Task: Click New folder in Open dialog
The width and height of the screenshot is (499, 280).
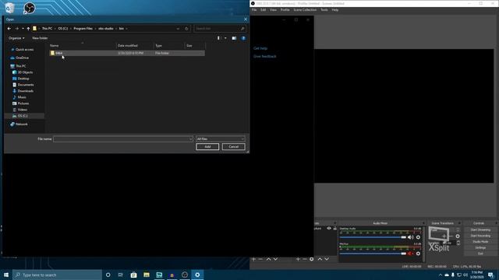Action: click(x=40, y=38)
